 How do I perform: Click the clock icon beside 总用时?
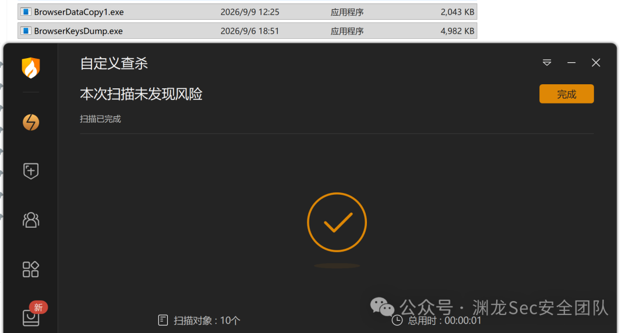397,320
